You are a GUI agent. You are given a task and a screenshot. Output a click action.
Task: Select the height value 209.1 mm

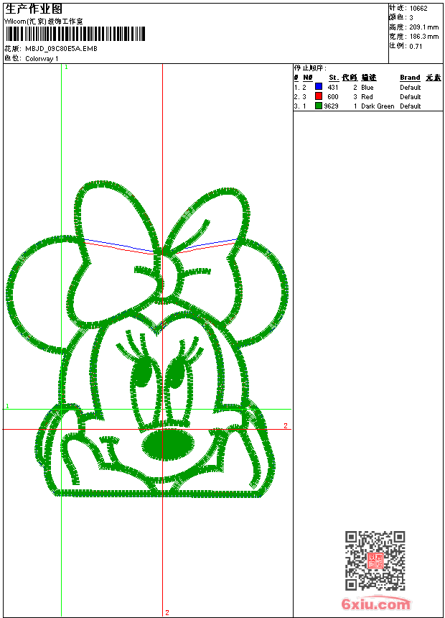[423, 27]
